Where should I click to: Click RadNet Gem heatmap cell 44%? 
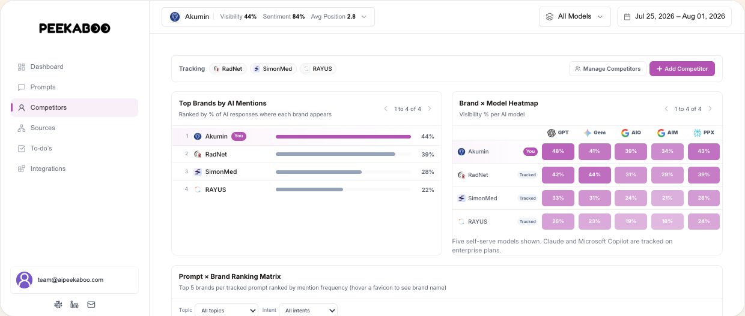595,175
